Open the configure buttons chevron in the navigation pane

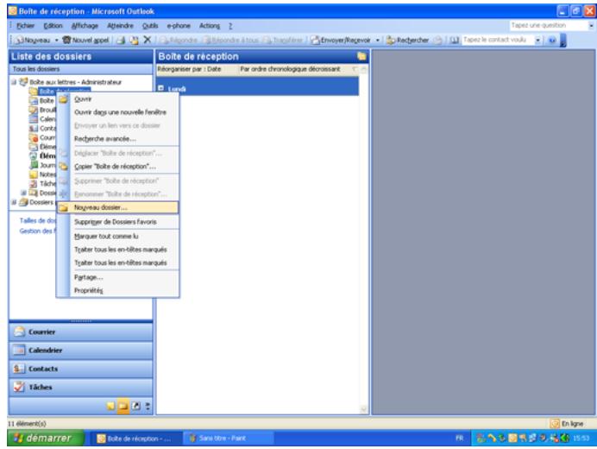148,406
